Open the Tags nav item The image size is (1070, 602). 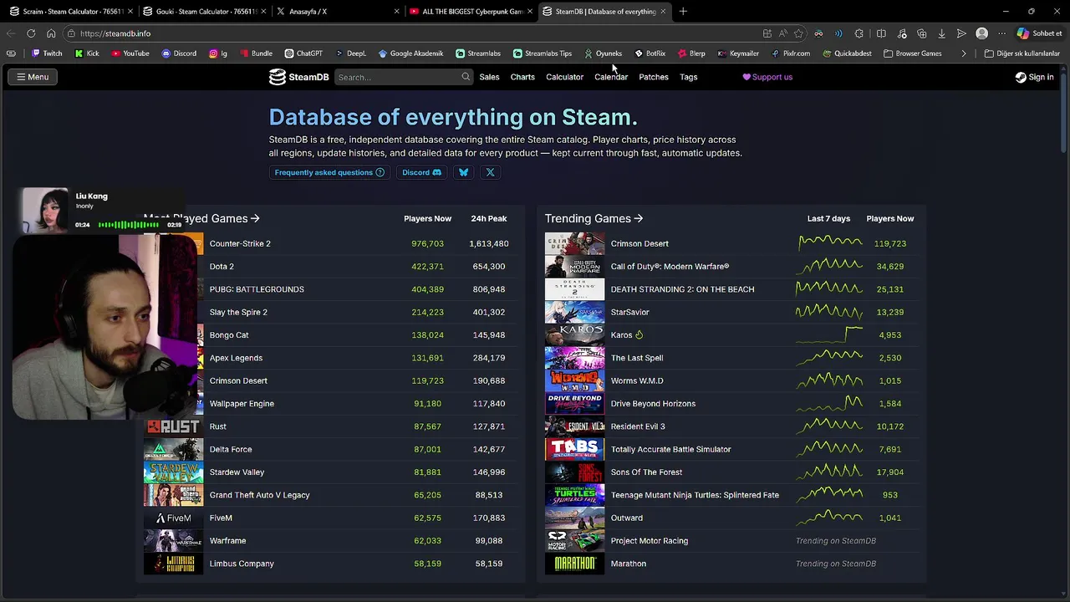(x=689, y=77)
